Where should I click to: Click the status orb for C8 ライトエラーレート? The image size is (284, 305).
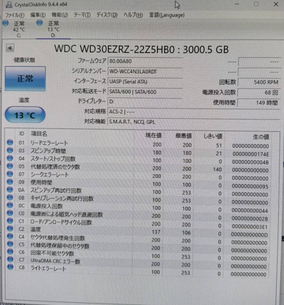click(10, 267)
